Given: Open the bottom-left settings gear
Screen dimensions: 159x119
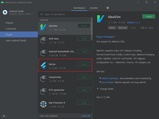Looking at the screenshot, I should click(4, 116).
